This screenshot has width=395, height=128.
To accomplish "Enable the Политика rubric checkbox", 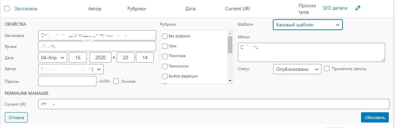I will tap(164, 56).
